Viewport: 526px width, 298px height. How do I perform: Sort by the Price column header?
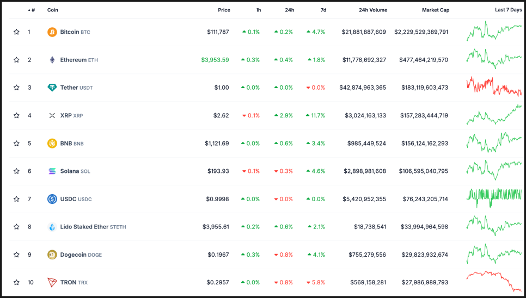pyautogui.click(x=224, y=10)
